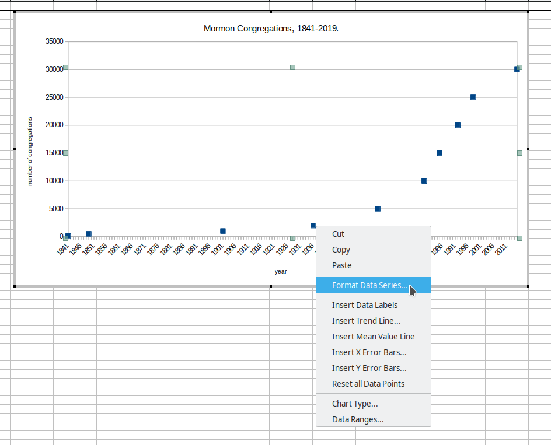Choose Copy from the context menu

pyautogui.click(x=373, y=250)
